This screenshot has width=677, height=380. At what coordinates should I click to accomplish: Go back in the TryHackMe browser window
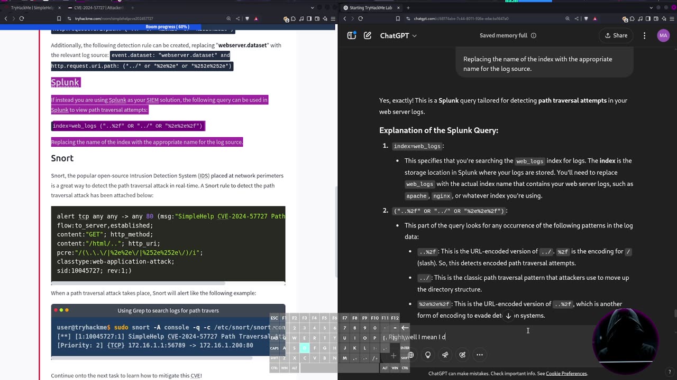(x=6, y=18)
